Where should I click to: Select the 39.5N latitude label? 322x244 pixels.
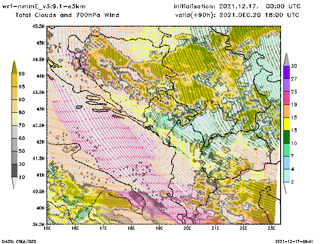[x=38, y=224]
